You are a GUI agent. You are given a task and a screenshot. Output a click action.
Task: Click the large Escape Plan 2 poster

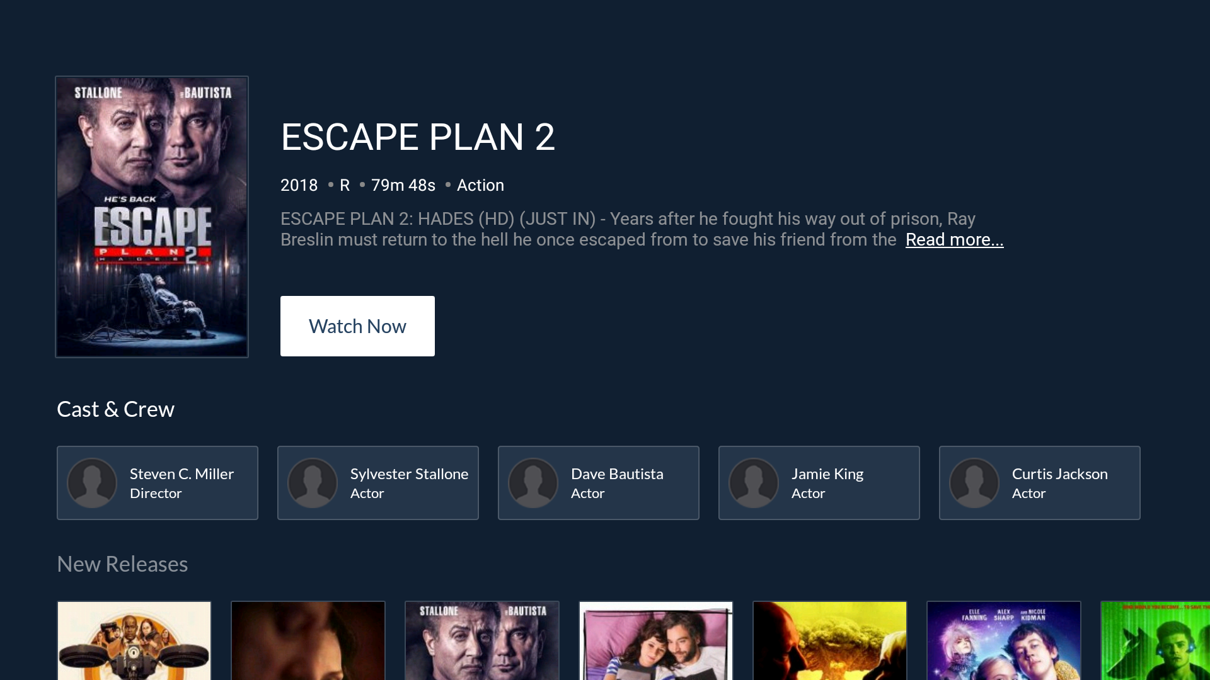(x=152, y=217)
